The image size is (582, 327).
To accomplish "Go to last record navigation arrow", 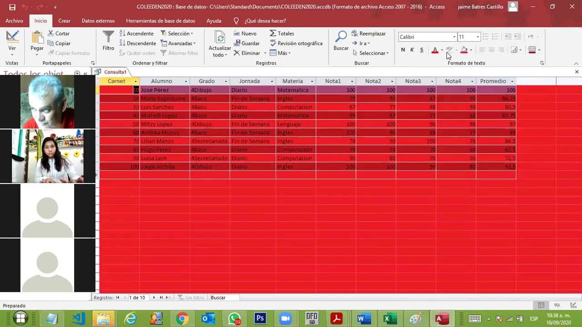I will pos(161,297).
